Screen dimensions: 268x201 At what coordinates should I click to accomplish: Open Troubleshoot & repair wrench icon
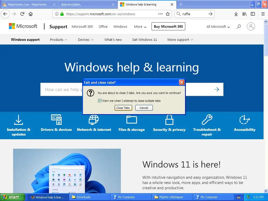coord(207,120)
